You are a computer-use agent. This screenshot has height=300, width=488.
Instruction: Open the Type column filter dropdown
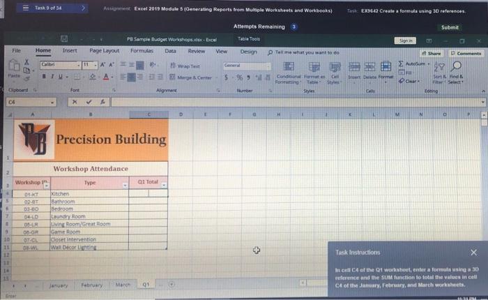125,186
